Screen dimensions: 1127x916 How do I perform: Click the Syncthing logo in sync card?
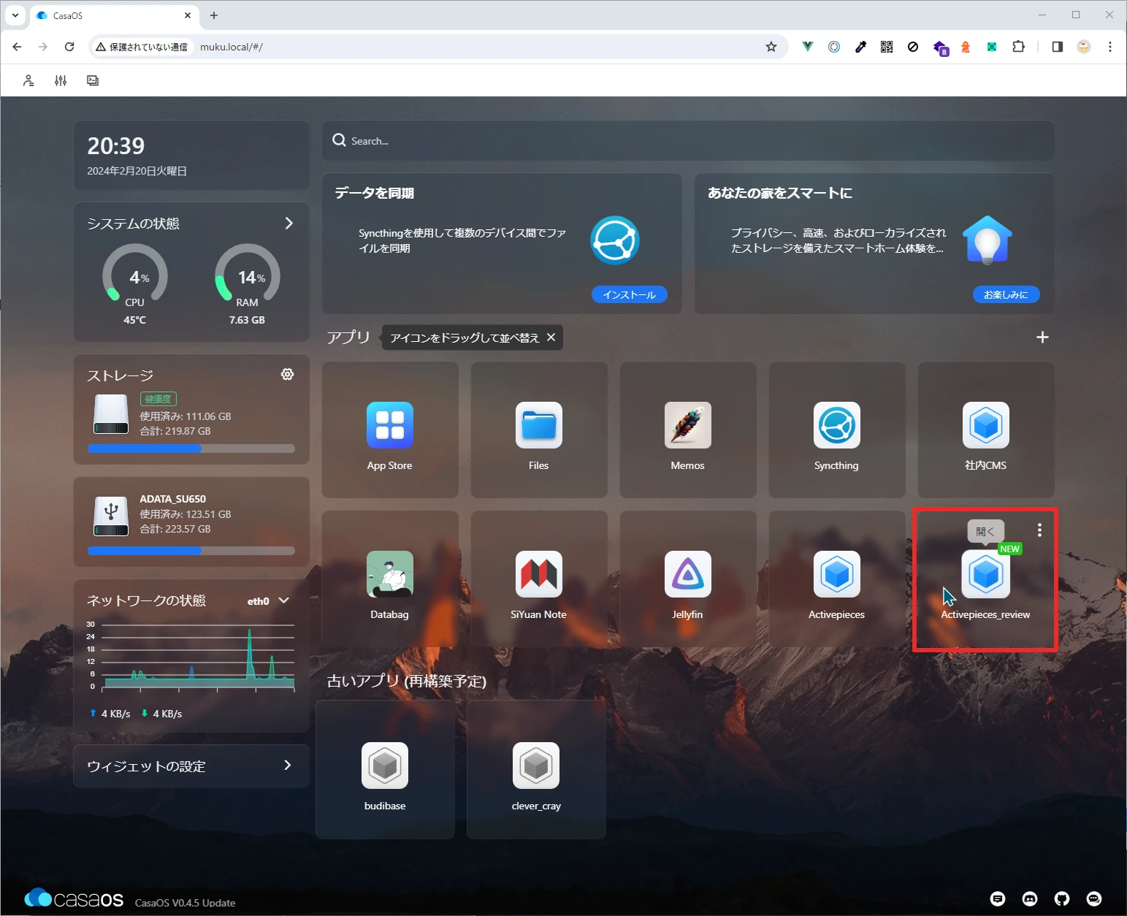click(615, 240)
